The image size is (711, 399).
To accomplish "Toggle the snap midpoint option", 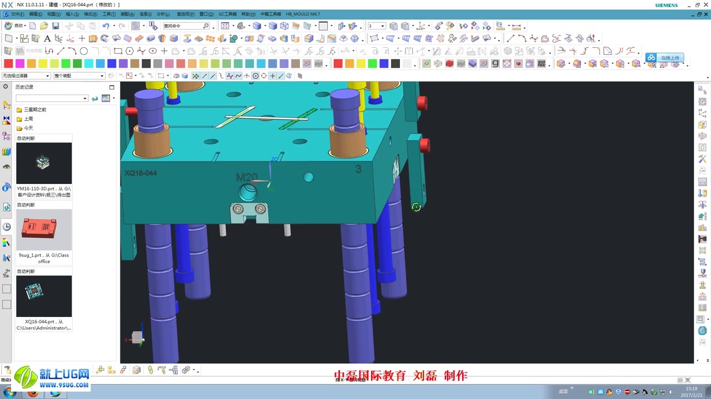I will click(212, 76).
